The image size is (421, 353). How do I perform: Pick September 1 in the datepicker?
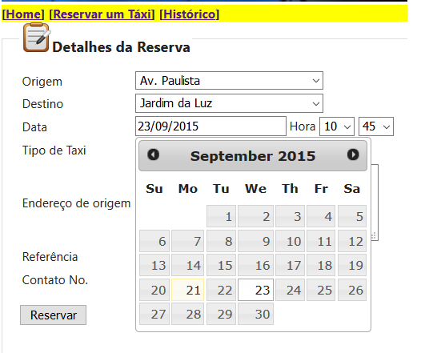pyautogui.click(x=221, y=216)
